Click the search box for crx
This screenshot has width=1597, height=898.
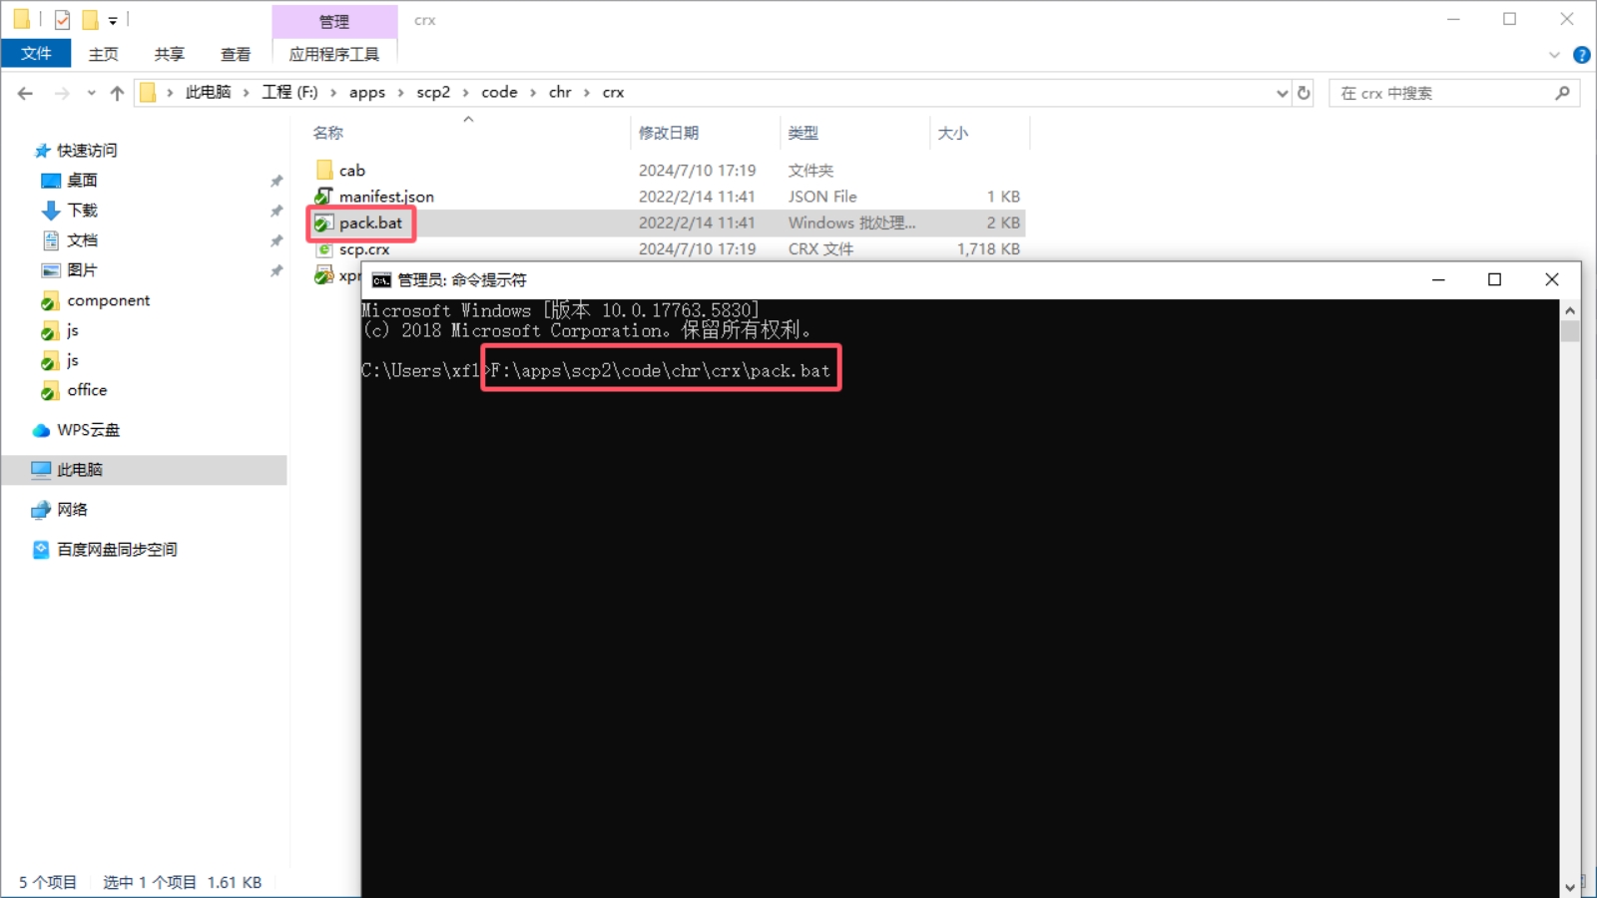1442,93
